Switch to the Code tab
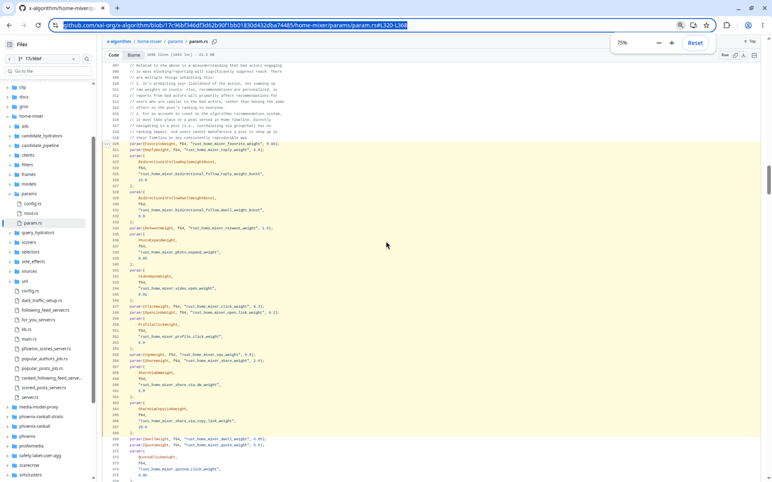This screenshot has height=482, width=772. point(113,55)
